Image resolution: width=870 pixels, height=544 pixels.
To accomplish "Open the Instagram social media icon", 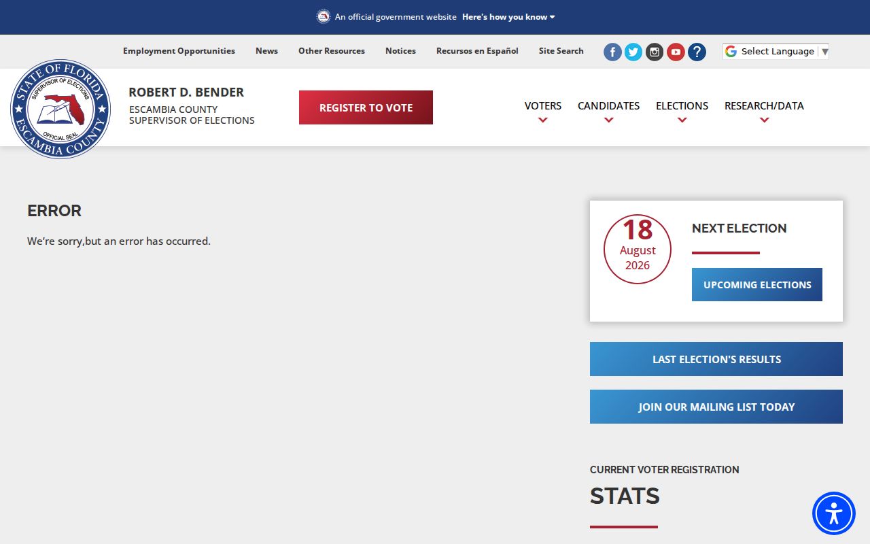I will tap(655, 52).
